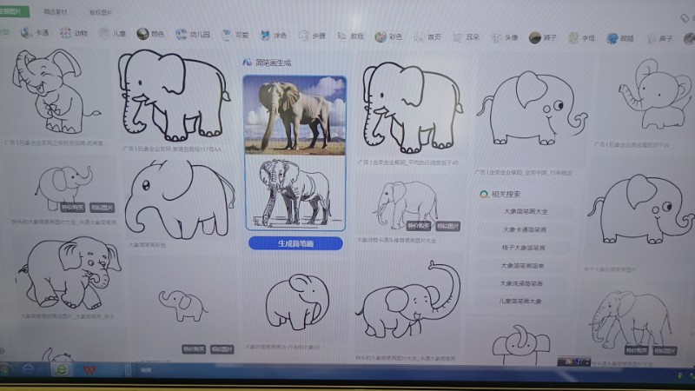
Task: Click 相似图片 on the tusked elephant sketch
Action: pos(447,226)
